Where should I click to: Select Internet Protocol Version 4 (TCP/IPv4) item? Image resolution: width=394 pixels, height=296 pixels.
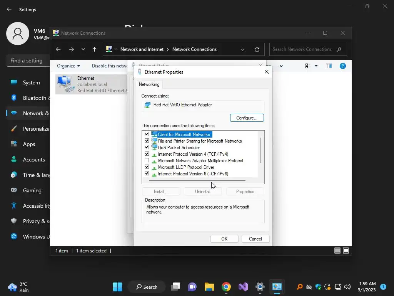(193, 154)
